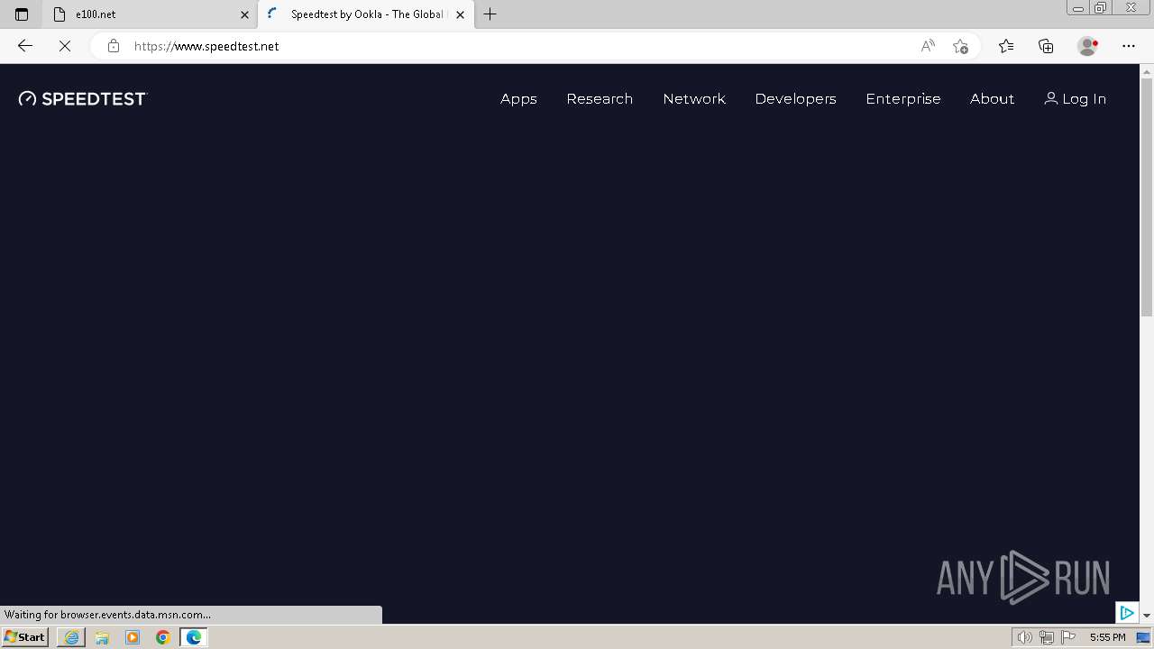Open the volume speaker tray icon

pyautogui.click(x=1024, y=637)
